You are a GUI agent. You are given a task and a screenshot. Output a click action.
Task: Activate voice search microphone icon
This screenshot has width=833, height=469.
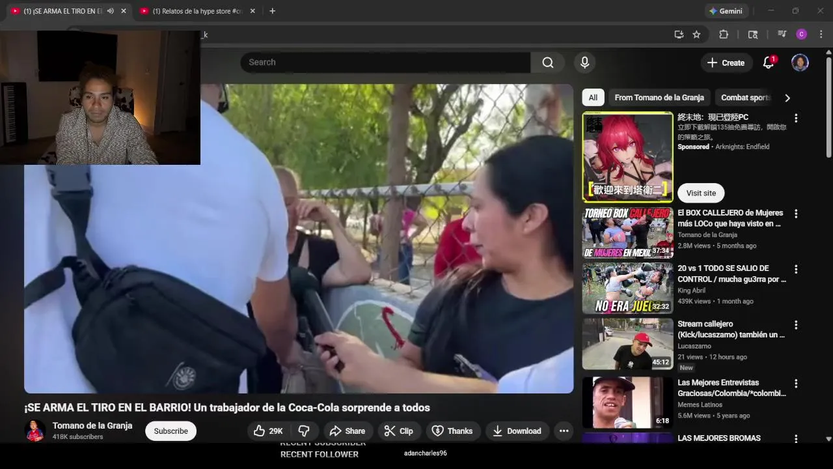click(584, 63)
